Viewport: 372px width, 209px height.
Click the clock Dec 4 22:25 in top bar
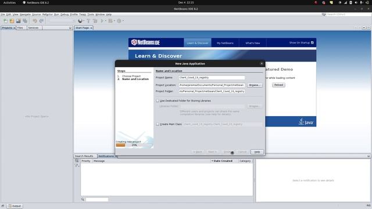[x=186, y=2]
